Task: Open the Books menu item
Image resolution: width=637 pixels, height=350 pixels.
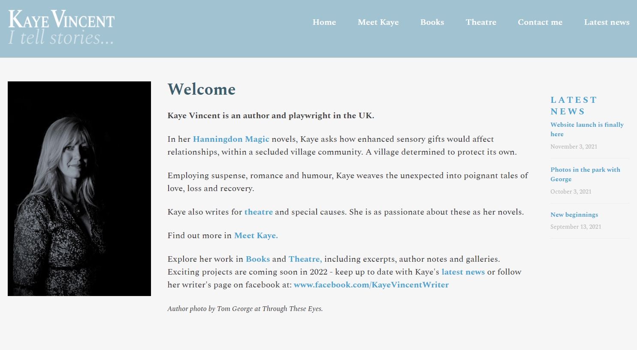Action: [x=432, y=22]
